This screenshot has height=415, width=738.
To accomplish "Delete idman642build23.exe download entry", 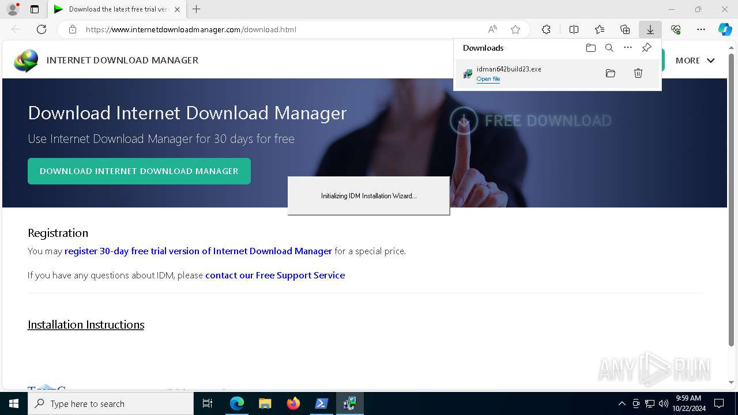I will pos(638,73).
